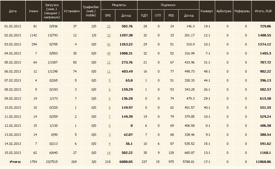Image resolution: width=275 pixels, height=169 pixels.
Task: Click installs value 74
Action: click(75, 71)
